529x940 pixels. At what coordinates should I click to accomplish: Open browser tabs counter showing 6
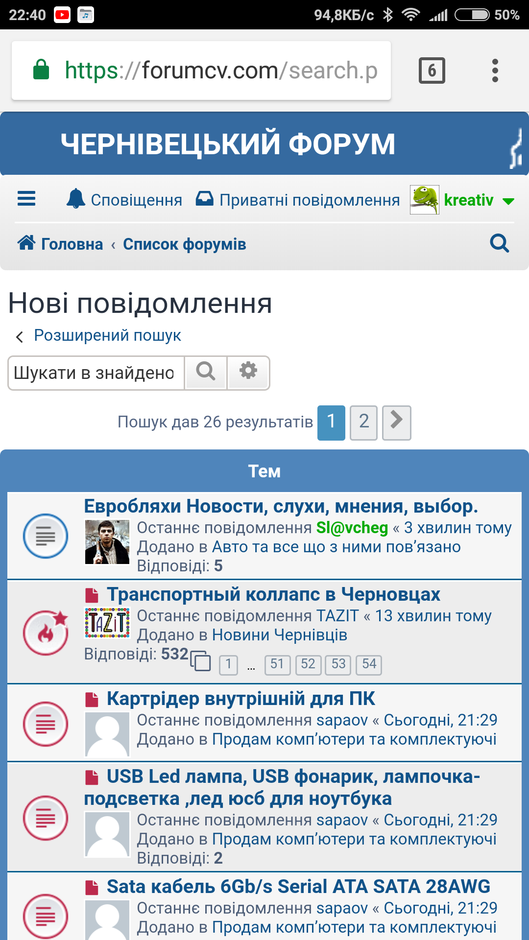click(432, 70)
